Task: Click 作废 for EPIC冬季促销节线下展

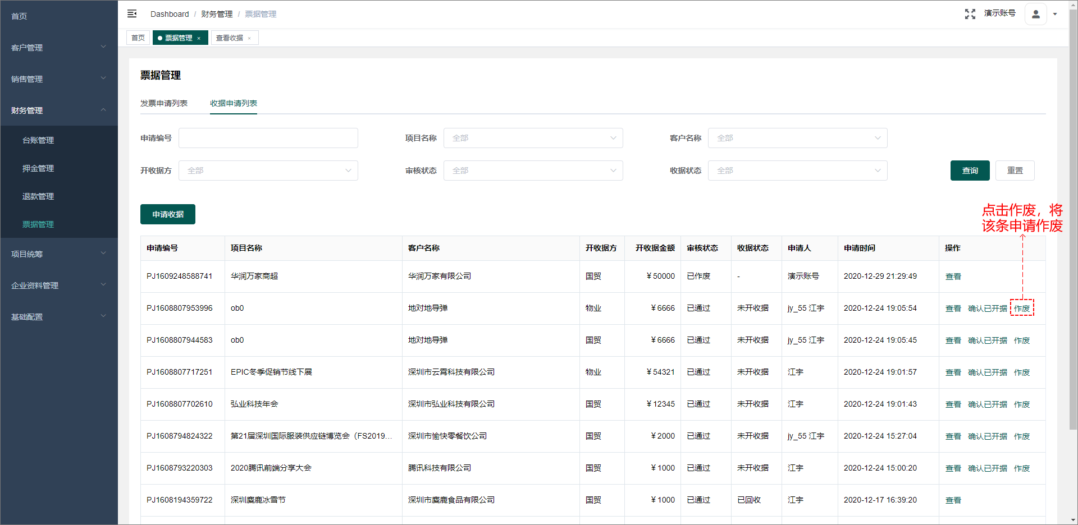Action: click(x=1022, y=372)
